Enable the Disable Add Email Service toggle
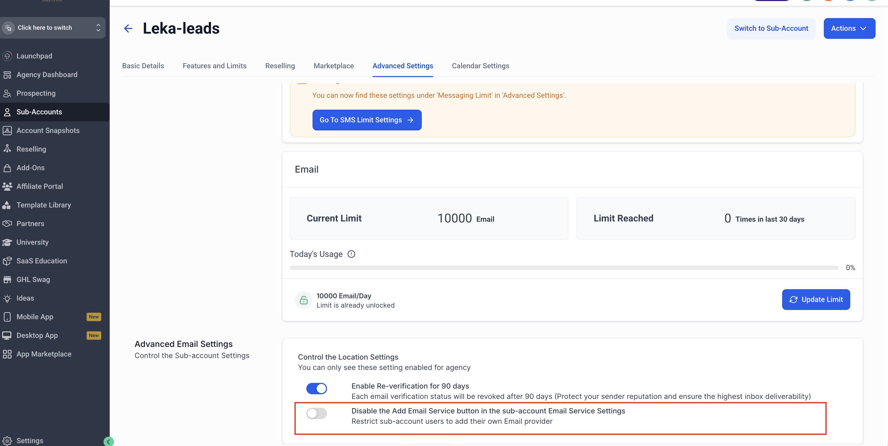The image size is (888, 446). point(316,413)
